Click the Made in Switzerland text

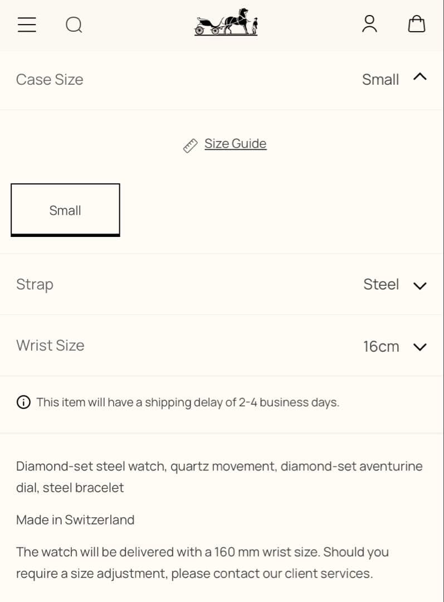75,520
